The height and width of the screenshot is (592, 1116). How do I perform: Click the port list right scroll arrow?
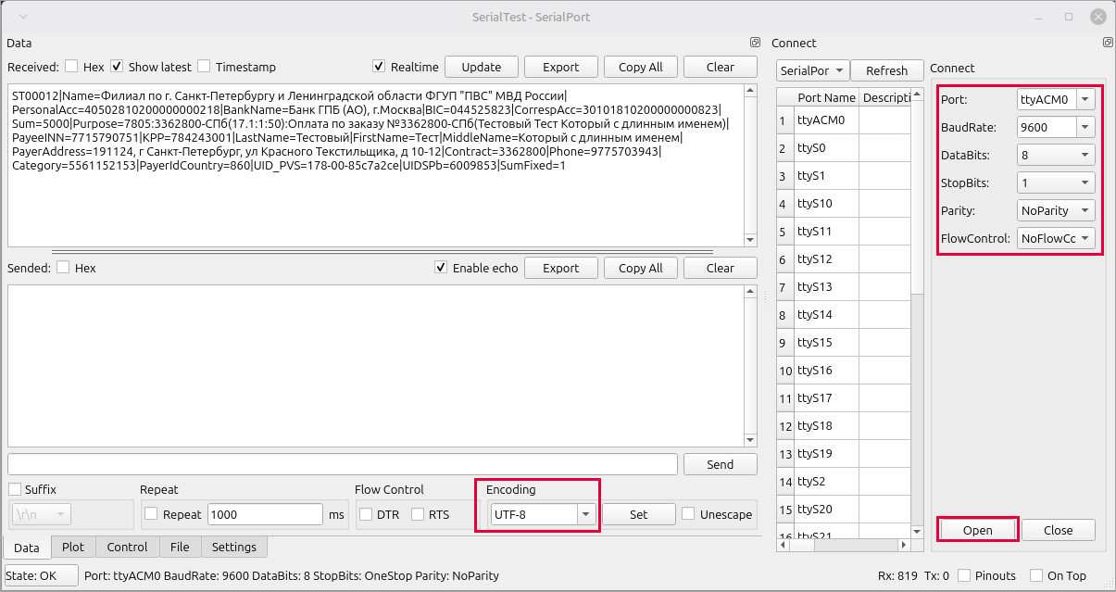[904, 546]
